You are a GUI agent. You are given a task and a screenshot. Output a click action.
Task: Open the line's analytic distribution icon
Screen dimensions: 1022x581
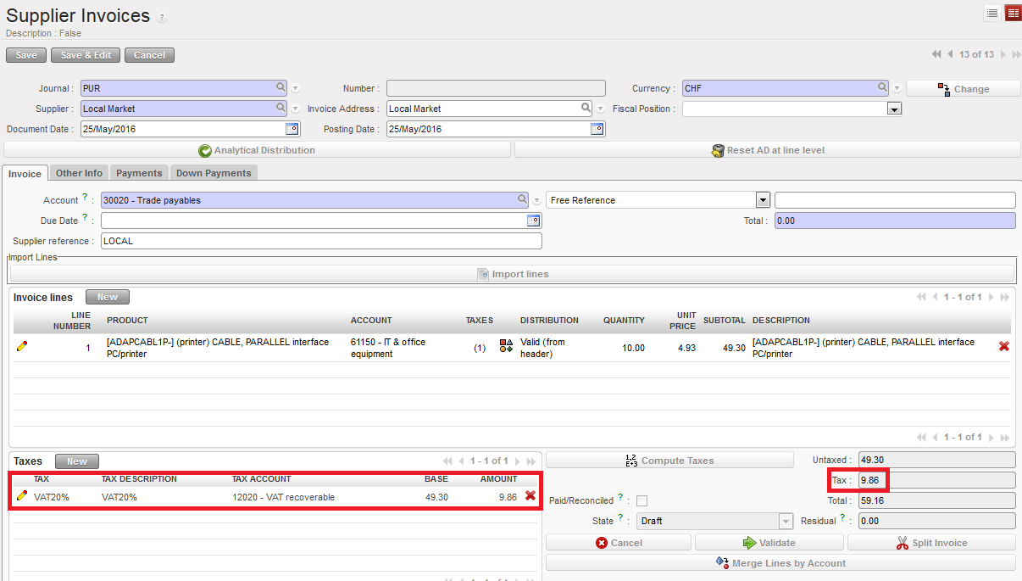(x=506, y=346)
